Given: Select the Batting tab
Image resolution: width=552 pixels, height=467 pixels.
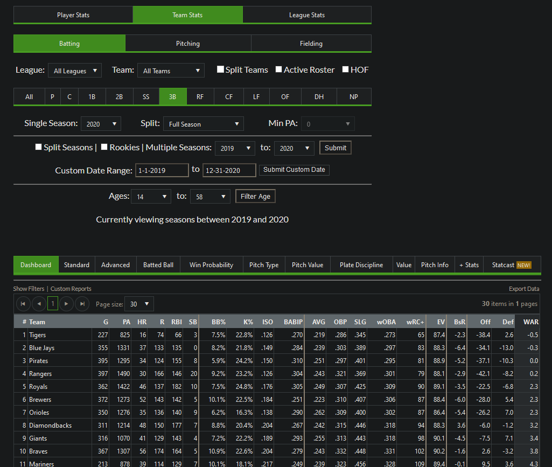Looking at the screenshot, I should (69, 43).
